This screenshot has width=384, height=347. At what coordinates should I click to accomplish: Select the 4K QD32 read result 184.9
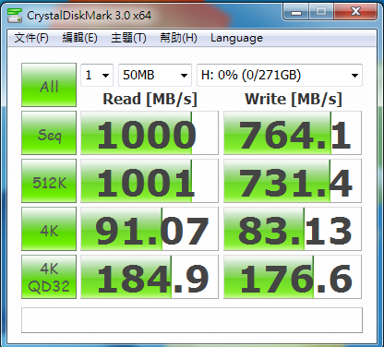pos(150,277)
